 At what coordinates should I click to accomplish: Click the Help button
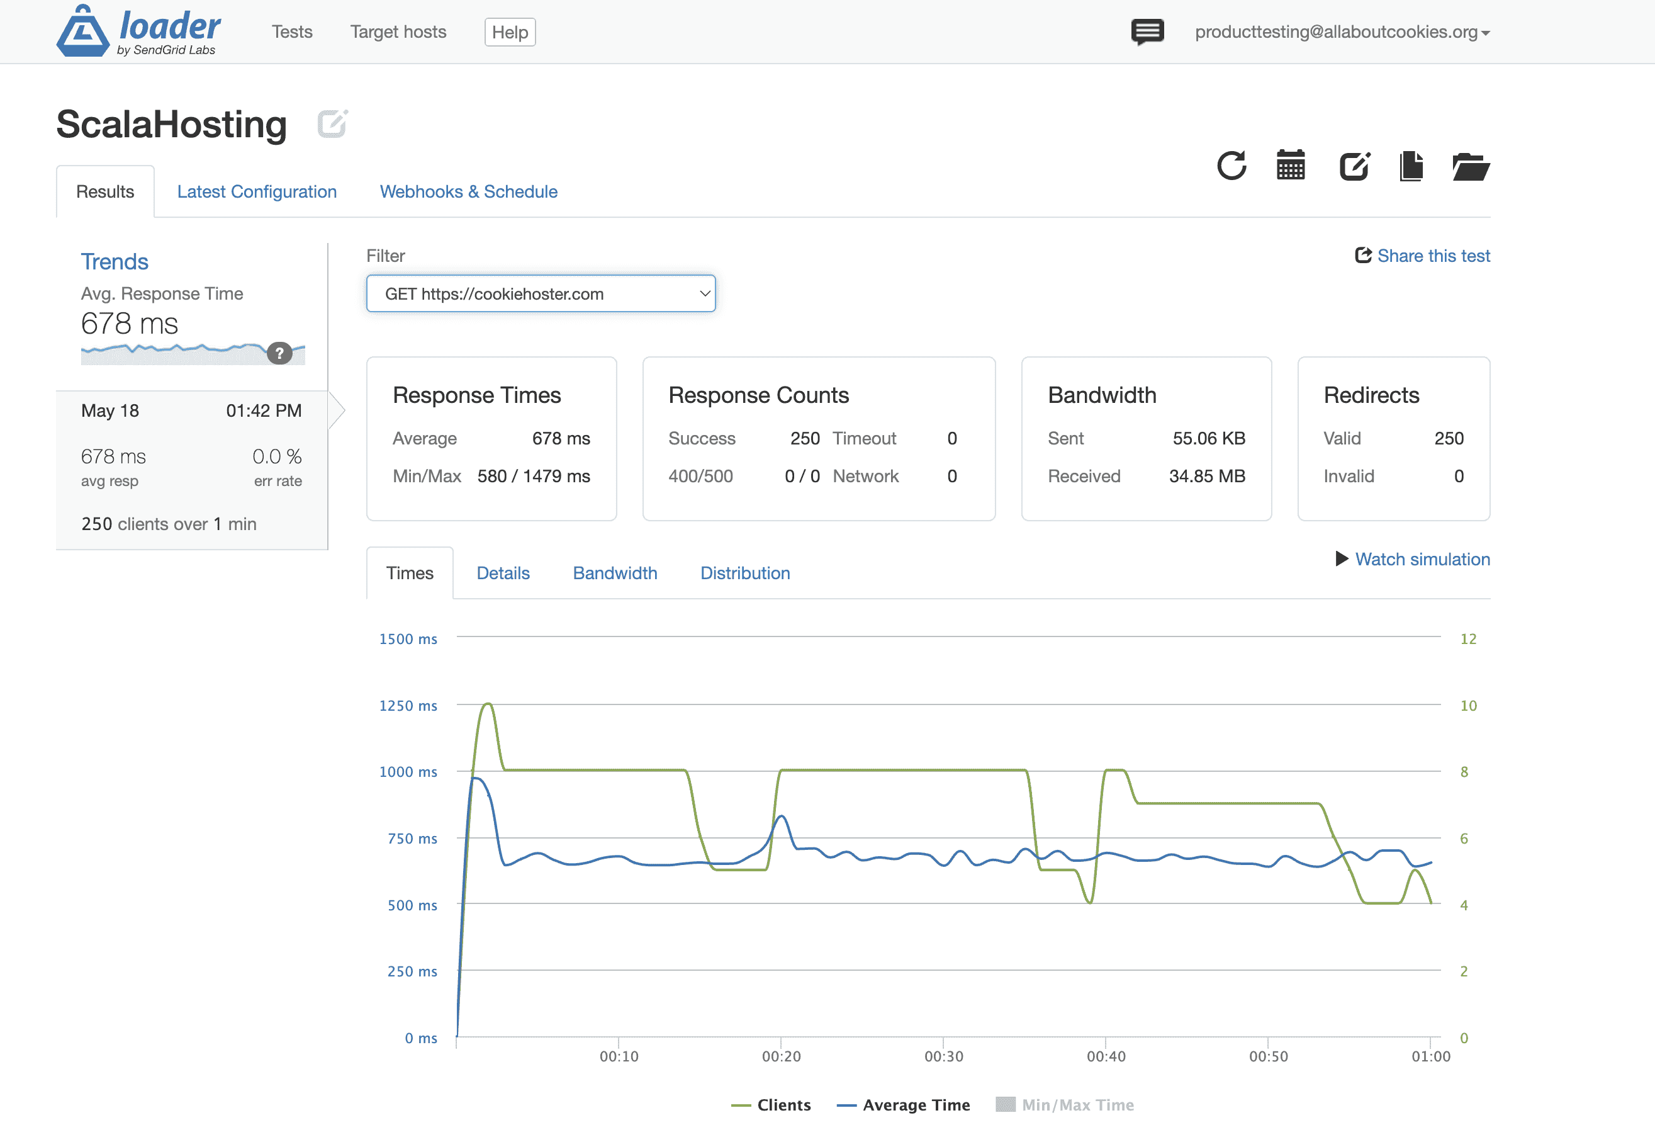[x=510, y=32]
